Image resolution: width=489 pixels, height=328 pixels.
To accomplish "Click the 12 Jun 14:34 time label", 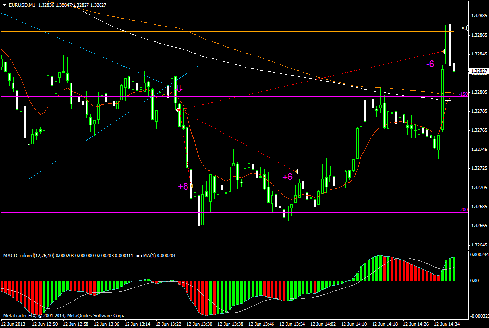I will coord(446,324).
